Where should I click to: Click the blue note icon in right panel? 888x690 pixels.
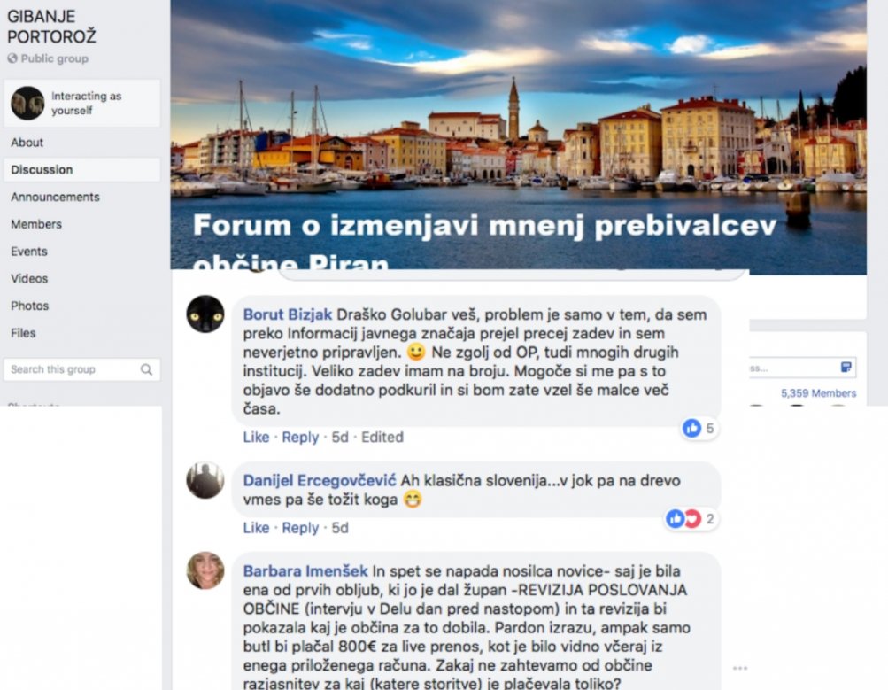[846, 367]
